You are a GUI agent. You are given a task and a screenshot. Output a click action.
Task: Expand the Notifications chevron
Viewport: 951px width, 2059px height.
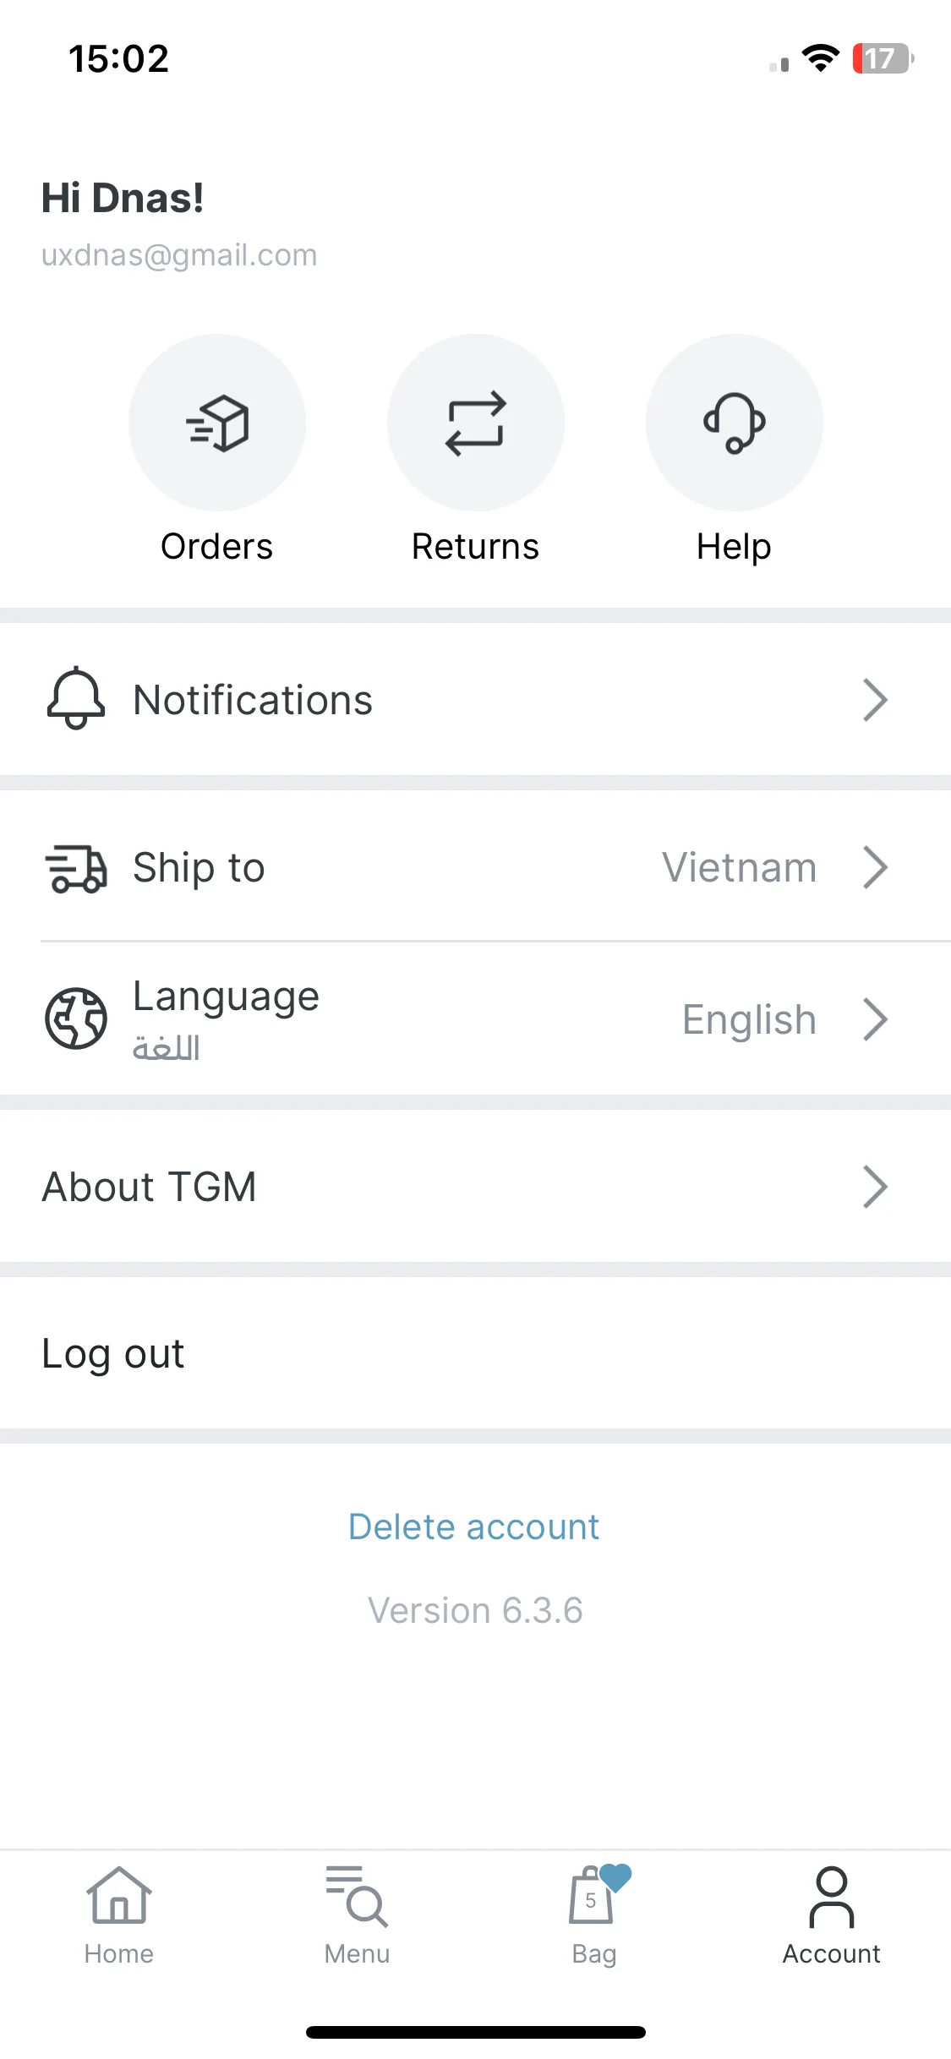pyautogui.click(x=875, y=700)
